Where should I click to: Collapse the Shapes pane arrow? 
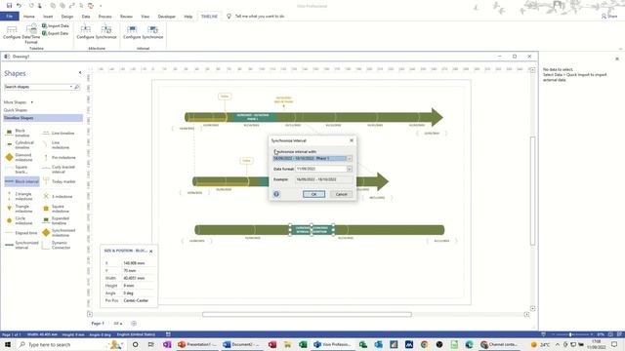[80, 73]
